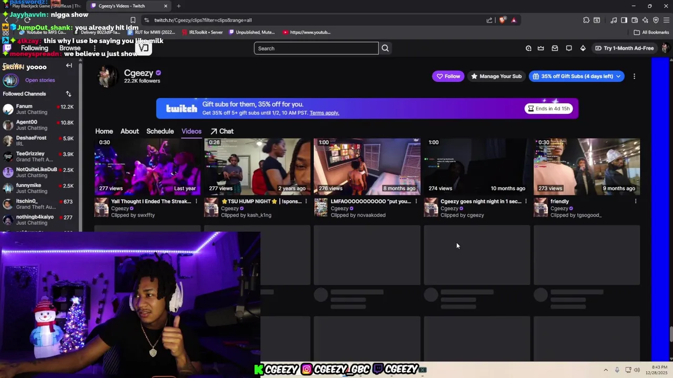Click the browser address bar URL
673x378 pixels.
[x=203, y=20]
